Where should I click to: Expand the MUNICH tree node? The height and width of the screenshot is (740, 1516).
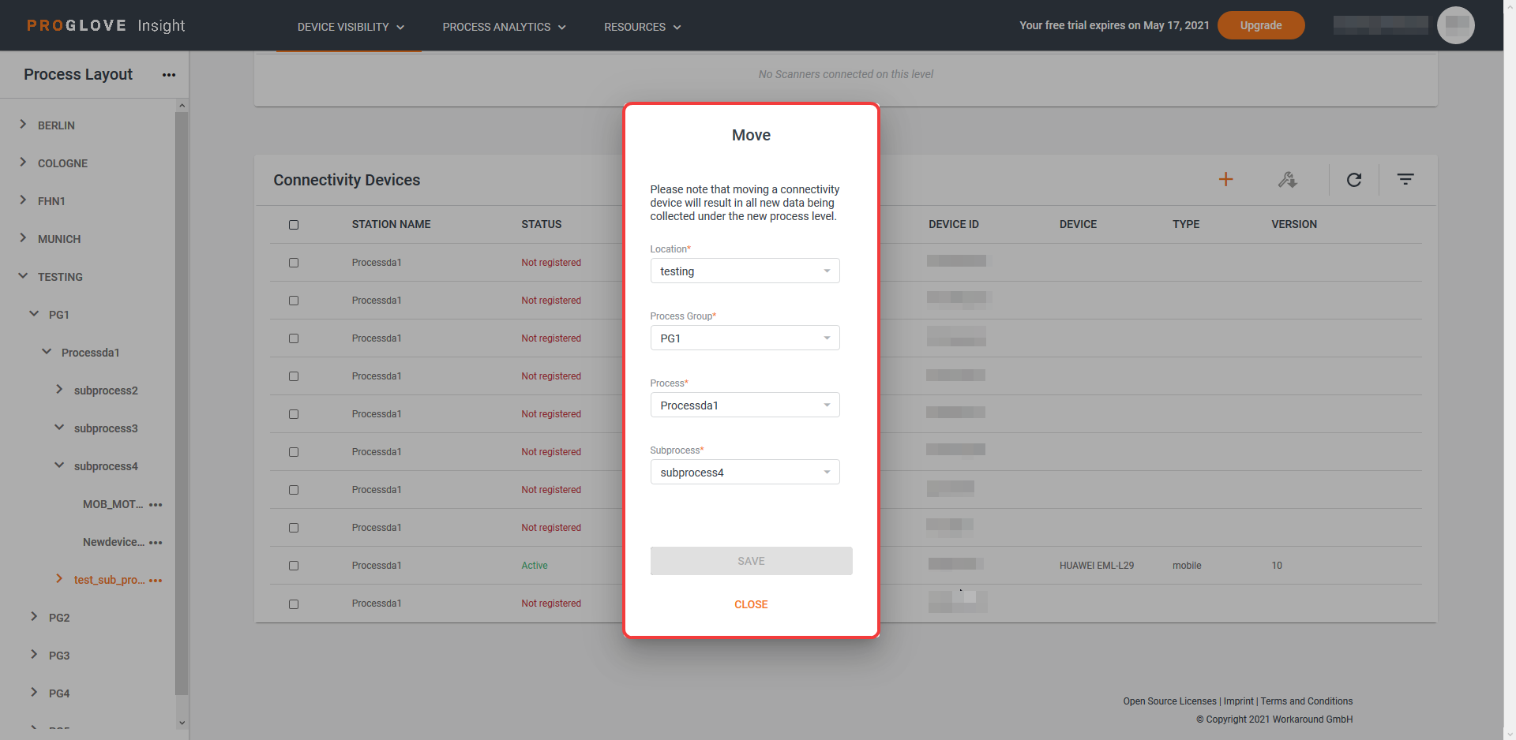23,238
